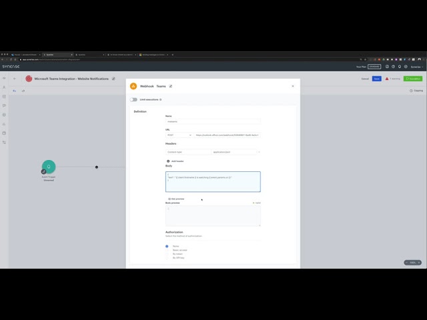Select the By API key authorization radio
The height and width of the screenshot is (320, 427).
pos(167,258)
